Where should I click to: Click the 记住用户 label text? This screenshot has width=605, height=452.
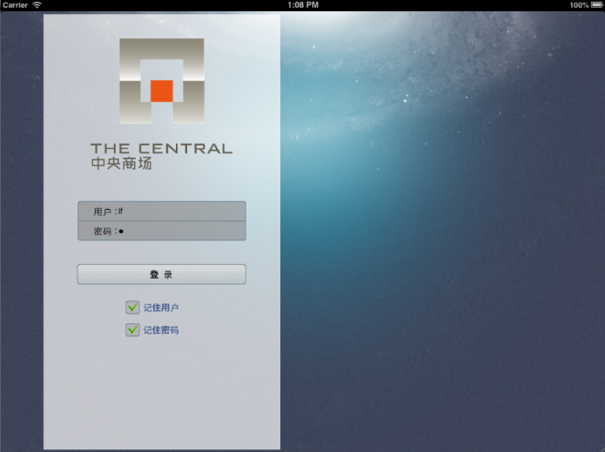(x=161, y=307)
